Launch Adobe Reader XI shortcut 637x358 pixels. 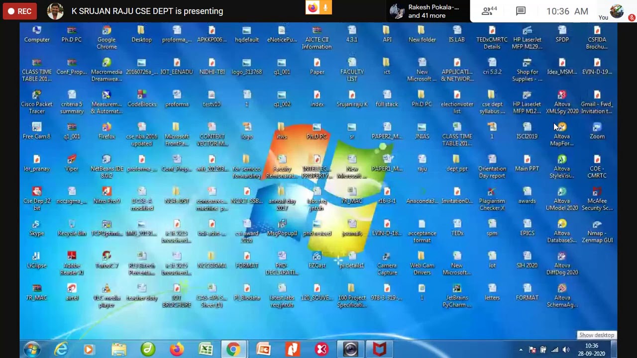pyautogui.click(x=72, y=264)
